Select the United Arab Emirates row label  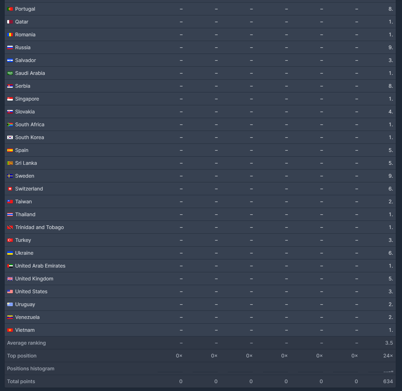40,266
